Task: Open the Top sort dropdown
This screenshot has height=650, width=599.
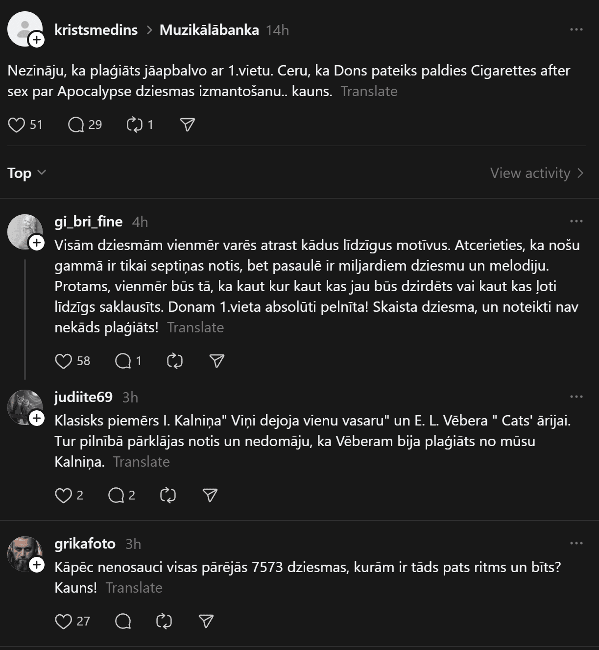Action: pos(26,173)
